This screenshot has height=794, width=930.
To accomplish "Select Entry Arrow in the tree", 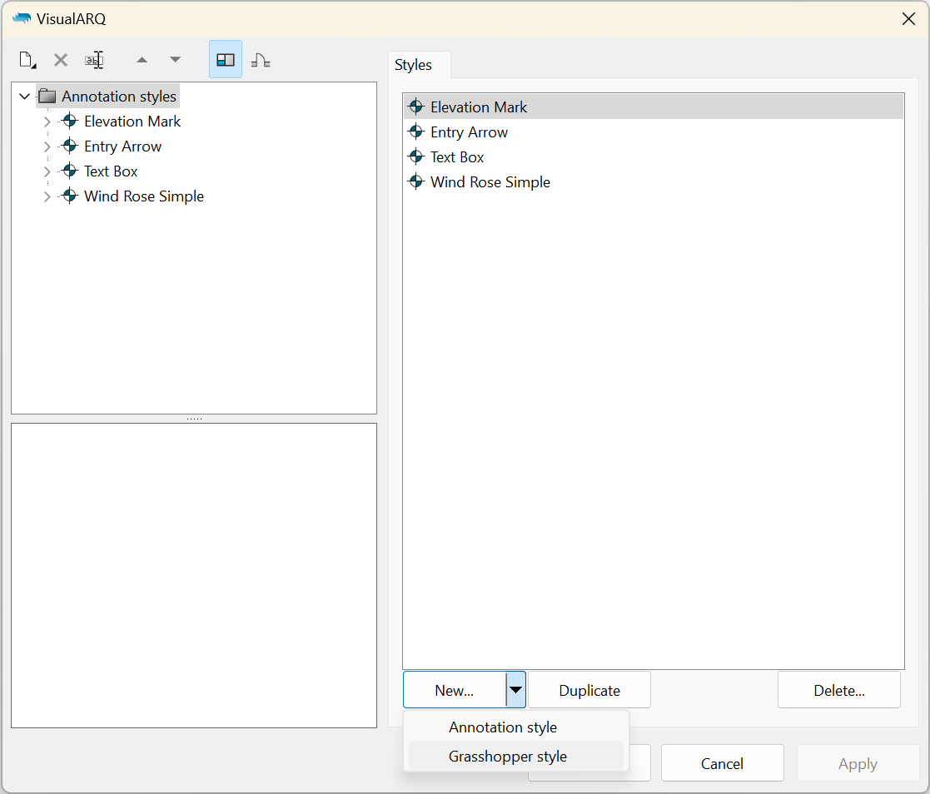I will pos(122,146).
